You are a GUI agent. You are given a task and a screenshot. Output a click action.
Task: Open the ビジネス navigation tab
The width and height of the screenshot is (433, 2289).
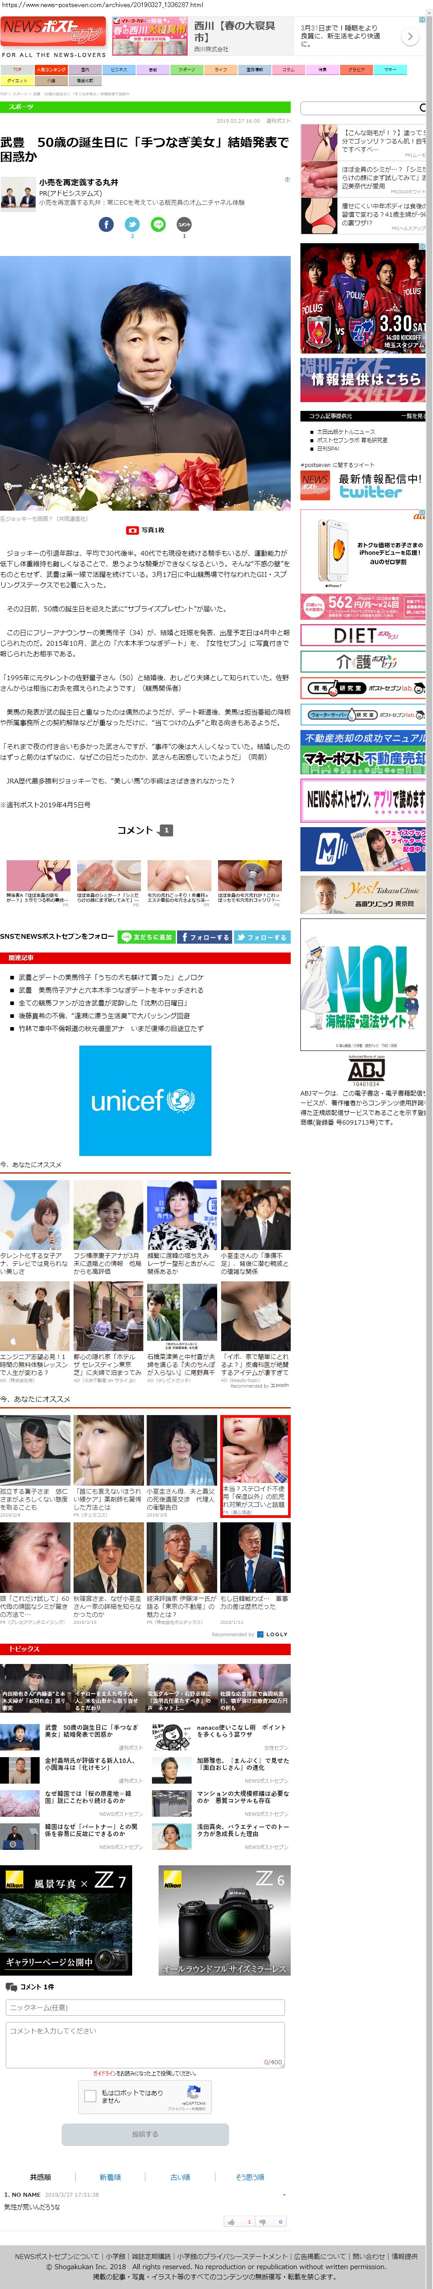[119, 68]
